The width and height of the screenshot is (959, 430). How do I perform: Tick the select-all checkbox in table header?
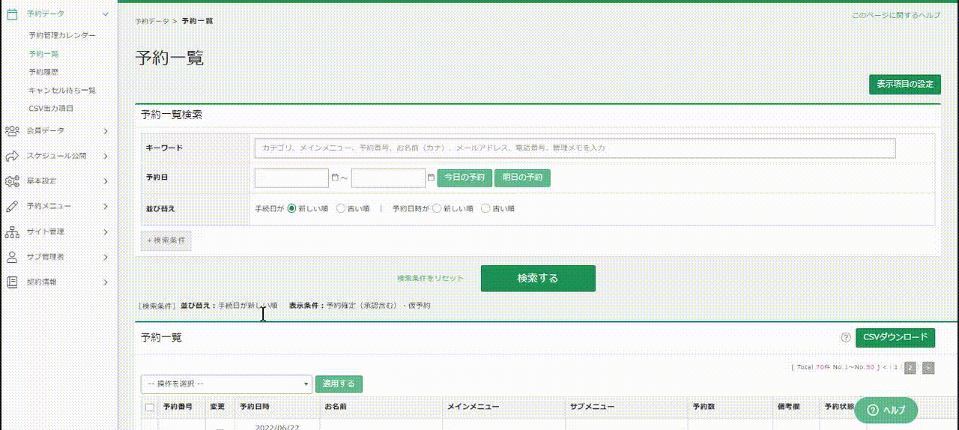[x=150, y=408]
